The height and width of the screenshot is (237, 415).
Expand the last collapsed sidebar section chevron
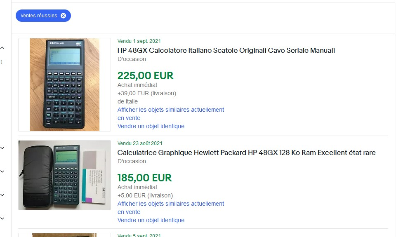[x=2, y=218]
